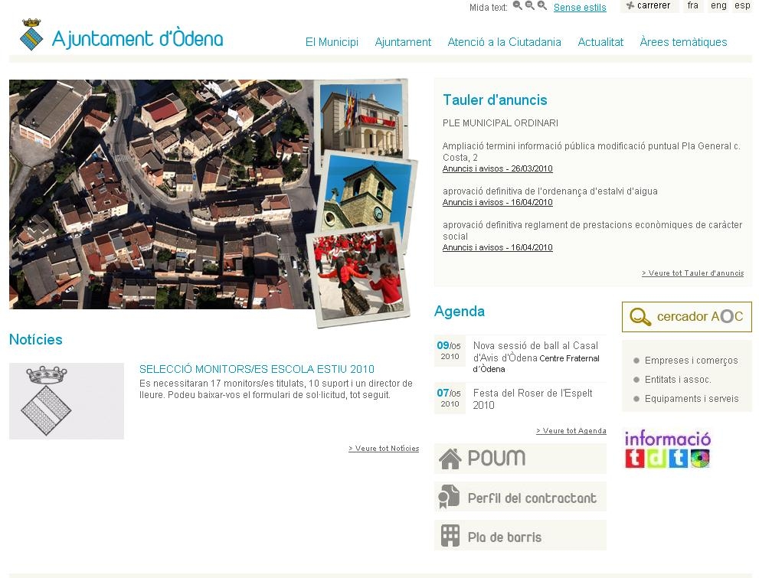Click "Veure tot Tauler d'anuncis" link

click(x=692, y=273)
